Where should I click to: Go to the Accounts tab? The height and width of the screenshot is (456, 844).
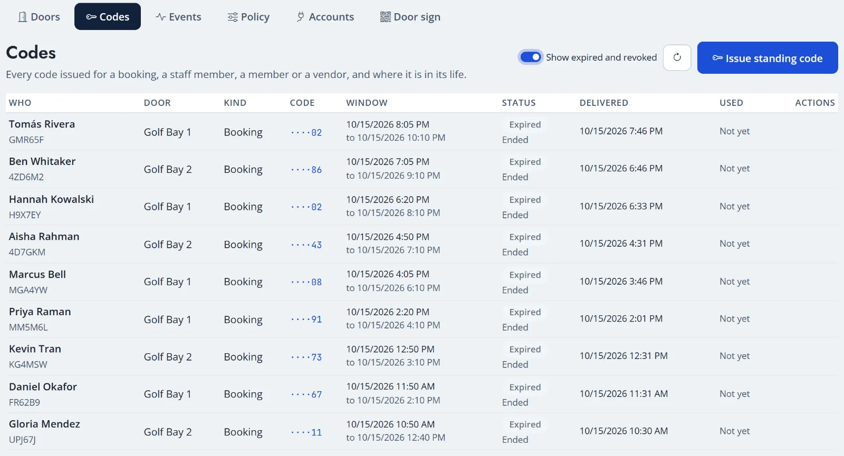pyautogui.click(x=325, y=17)
